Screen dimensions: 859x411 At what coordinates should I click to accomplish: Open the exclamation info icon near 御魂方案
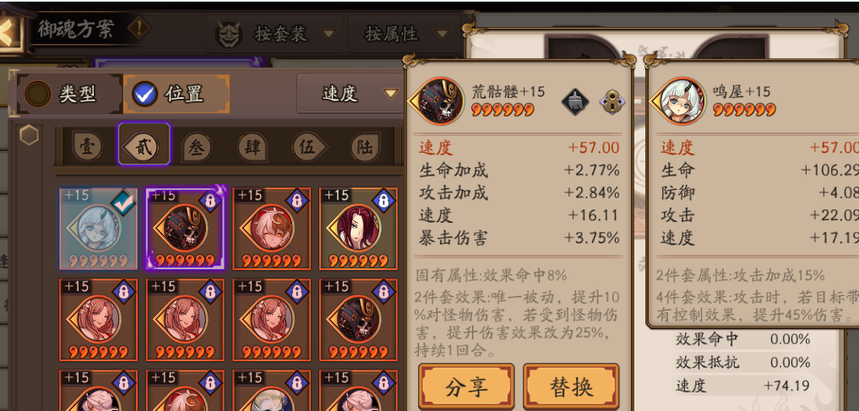point(140,26)
